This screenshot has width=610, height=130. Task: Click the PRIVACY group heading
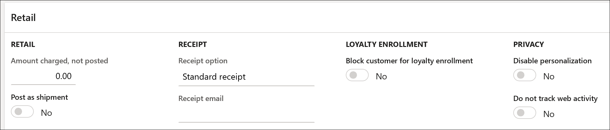(x=528, y=44)
